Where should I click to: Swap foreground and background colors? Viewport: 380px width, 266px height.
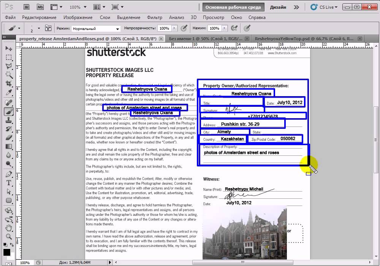pyautogui.click(x=12, y=245)
